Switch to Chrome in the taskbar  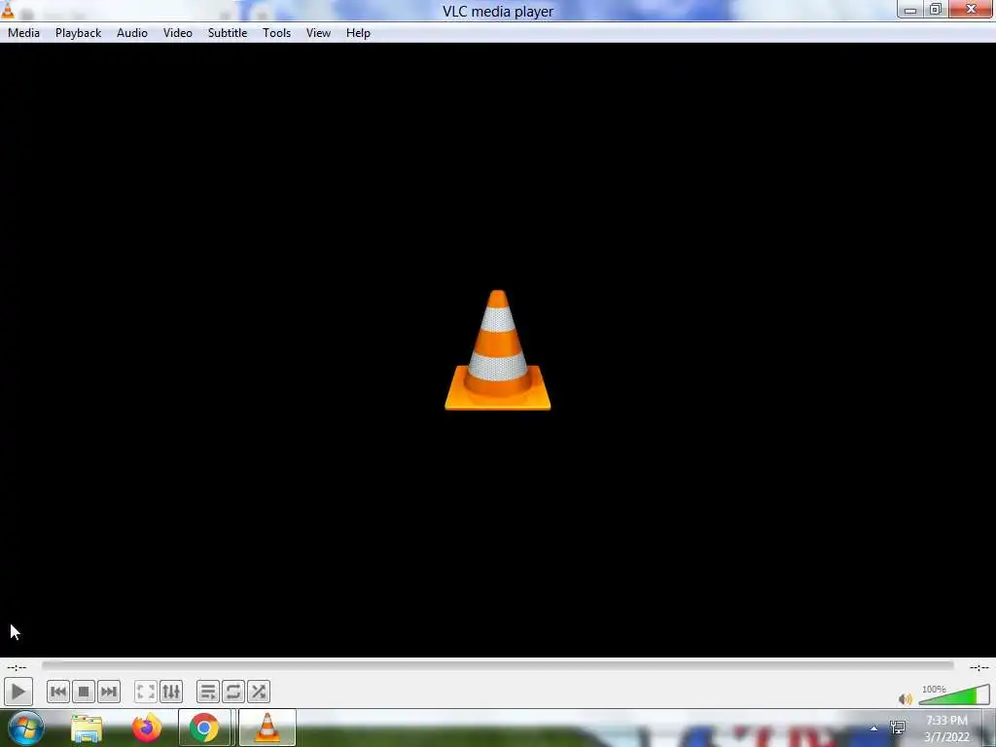coord(204,728)
